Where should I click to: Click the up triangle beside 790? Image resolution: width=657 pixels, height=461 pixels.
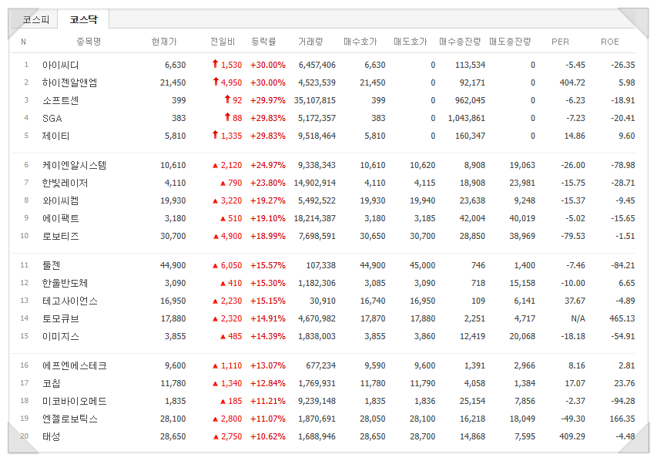coord(223,183)
